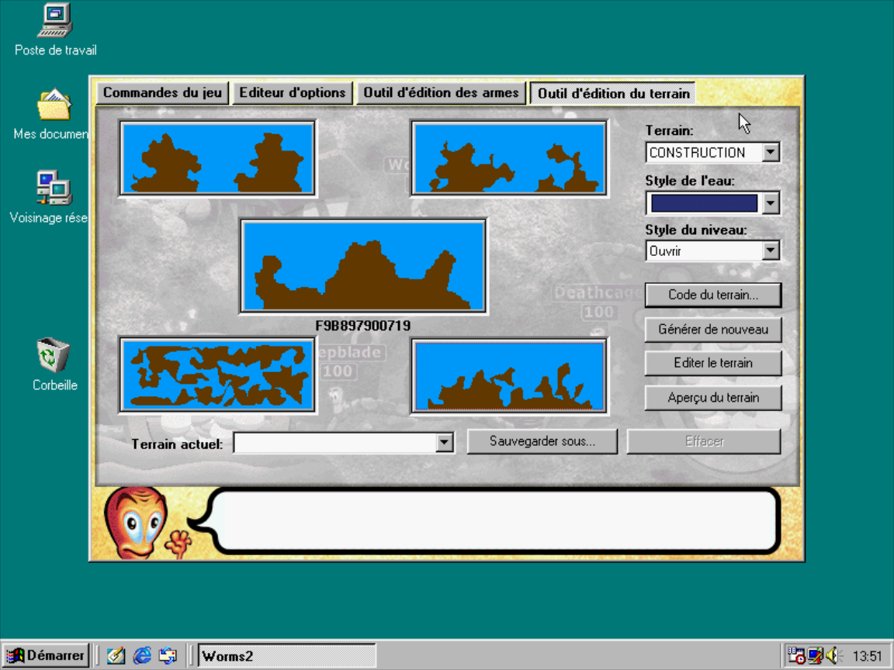Click the terrain code F9B897900719
894x670 pixels.
click(x=362, y=326)
